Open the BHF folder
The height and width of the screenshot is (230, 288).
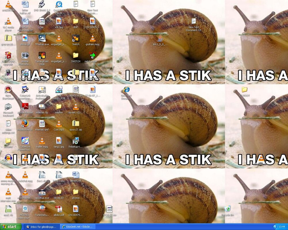(75, 21)
